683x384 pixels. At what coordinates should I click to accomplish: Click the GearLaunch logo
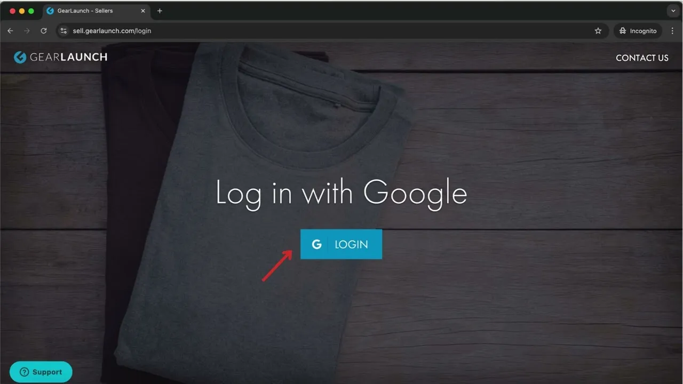pyautogui.click(x=60, y=57)
